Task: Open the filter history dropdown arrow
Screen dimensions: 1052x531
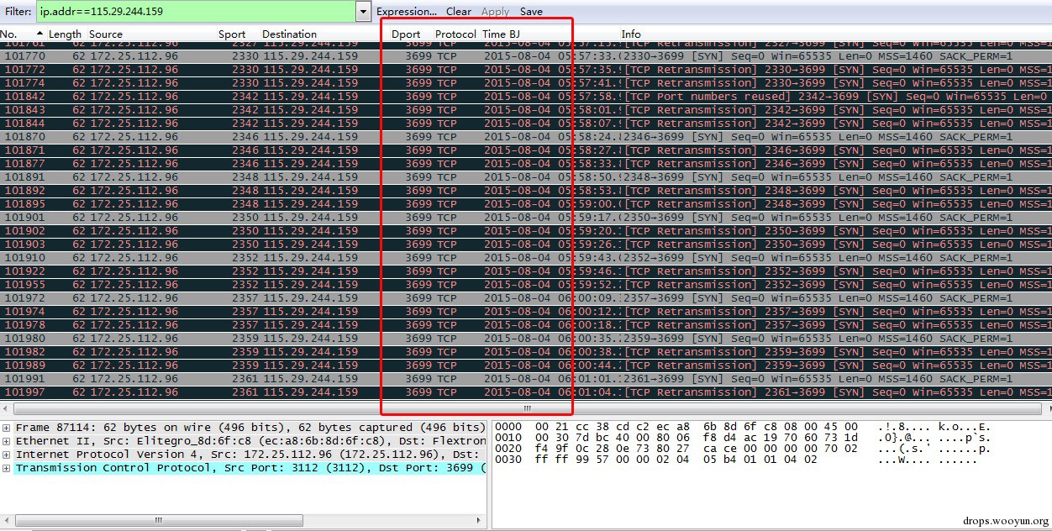Action: click(363, 12)
